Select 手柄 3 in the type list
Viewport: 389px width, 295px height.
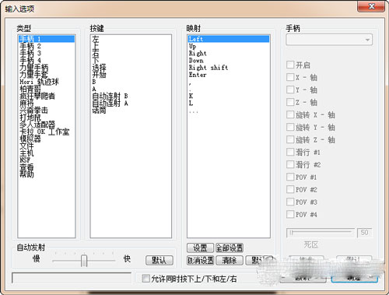[47, 53]
